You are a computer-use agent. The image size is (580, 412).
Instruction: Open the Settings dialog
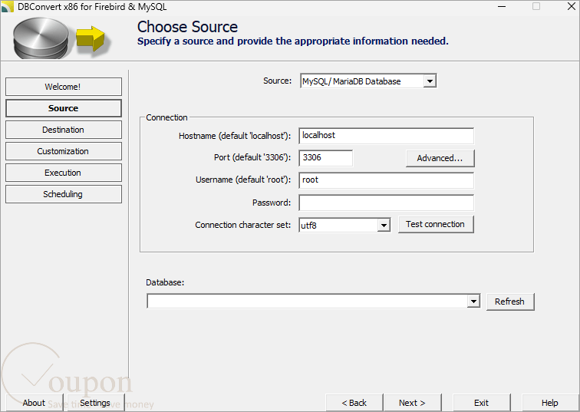pyautogui.click(x=95, y=403)
